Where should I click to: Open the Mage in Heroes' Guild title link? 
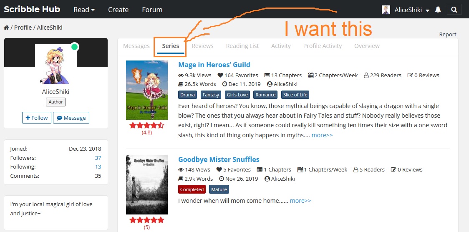214,65
